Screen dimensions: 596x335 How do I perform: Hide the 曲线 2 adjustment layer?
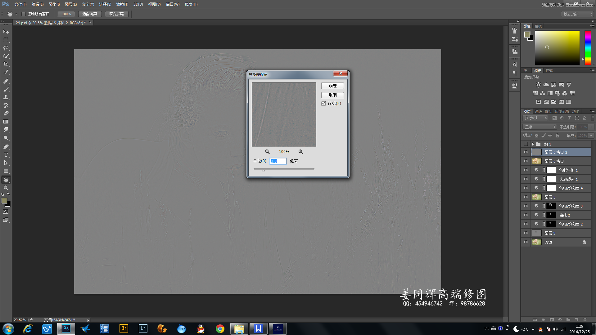(526, 215)
